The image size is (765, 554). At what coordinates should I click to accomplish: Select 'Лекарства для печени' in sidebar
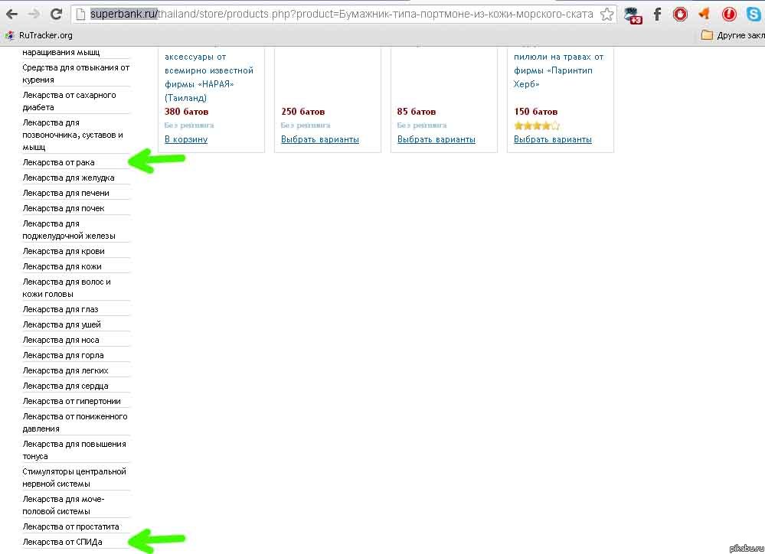pyautogui.click(x=66, y=193)
